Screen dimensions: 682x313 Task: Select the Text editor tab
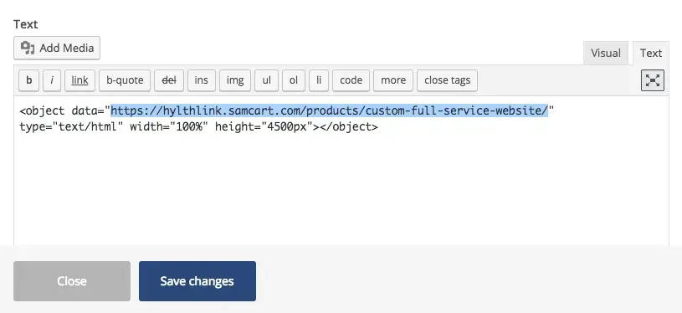click(651, 53)
